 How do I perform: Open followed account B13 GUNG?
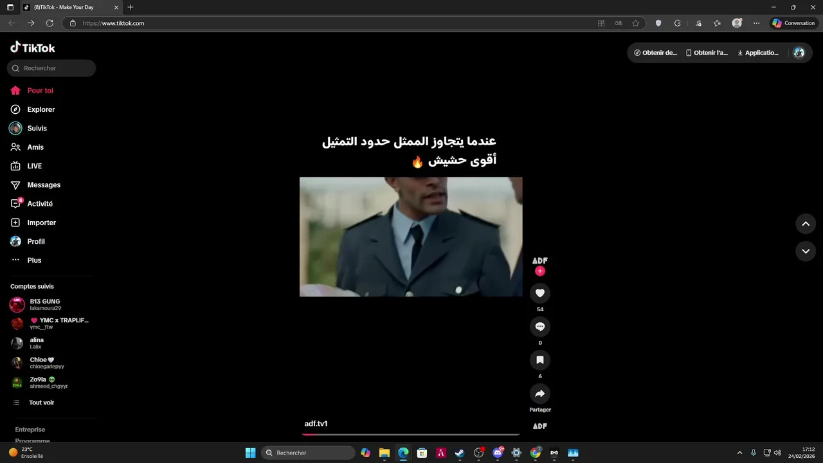click(50, 304)
